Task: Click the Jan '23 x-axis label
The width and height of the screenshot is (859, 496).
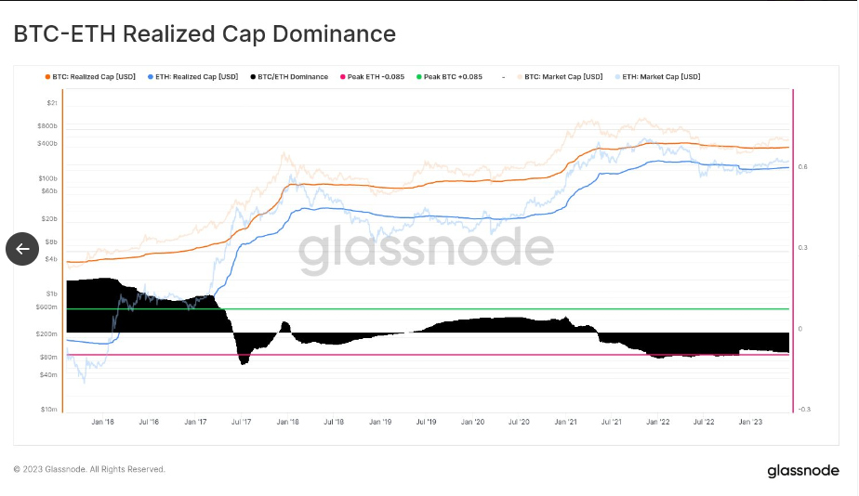Action: pos(749,422)
